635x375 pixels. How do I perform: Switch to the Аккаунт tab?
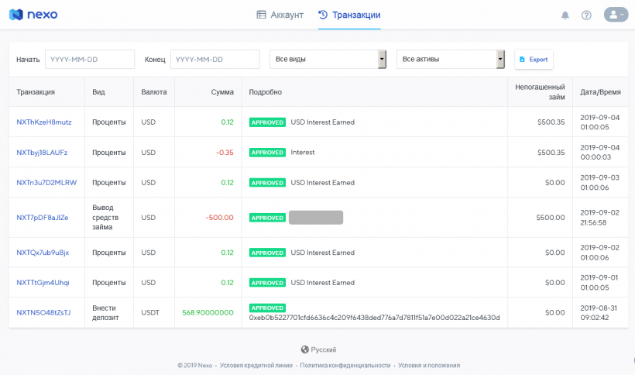[280, 15]
